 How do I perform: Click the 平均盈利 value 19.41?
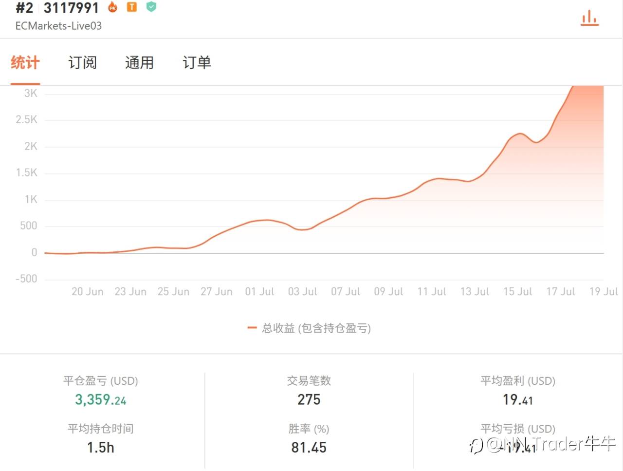point(518,400)
